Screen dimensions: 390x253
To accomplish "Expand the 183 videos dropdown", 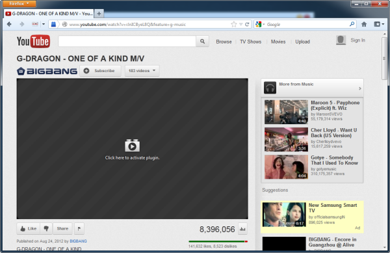I will pos(142,71).
